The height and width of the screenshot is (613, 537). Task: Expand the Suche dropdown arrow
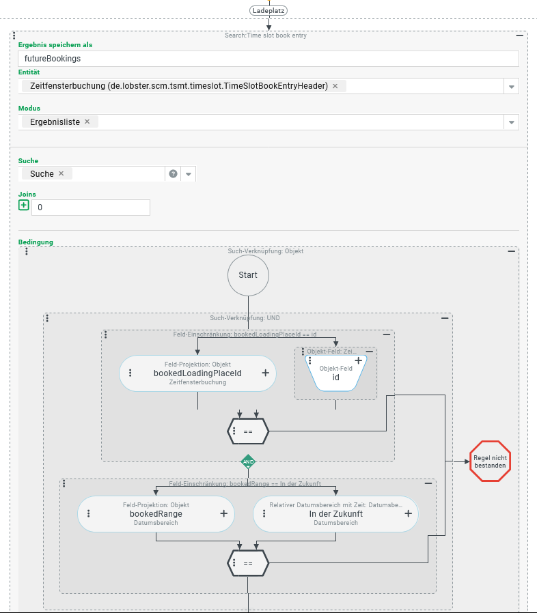[x=189, y=174]
